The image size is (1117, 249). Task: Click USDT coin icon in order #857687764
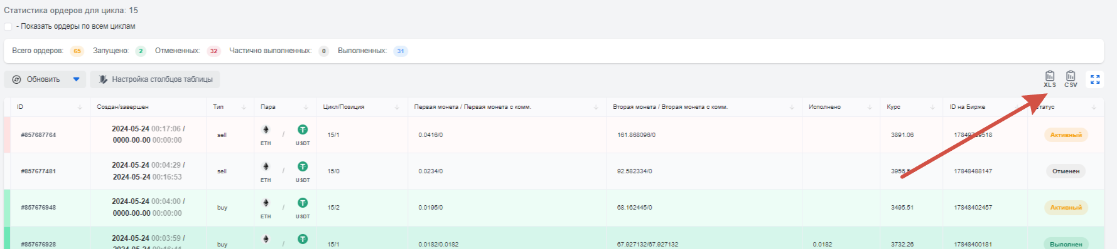(303, 130)
